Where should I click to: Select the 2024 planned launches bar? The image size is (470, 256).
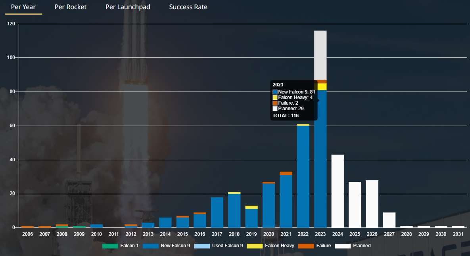[x=338, y=190]
